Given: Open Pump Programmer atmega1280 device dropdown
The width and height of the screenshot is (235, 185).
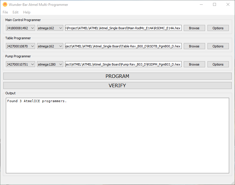Looking at the screenshot, I should point(50,64).
